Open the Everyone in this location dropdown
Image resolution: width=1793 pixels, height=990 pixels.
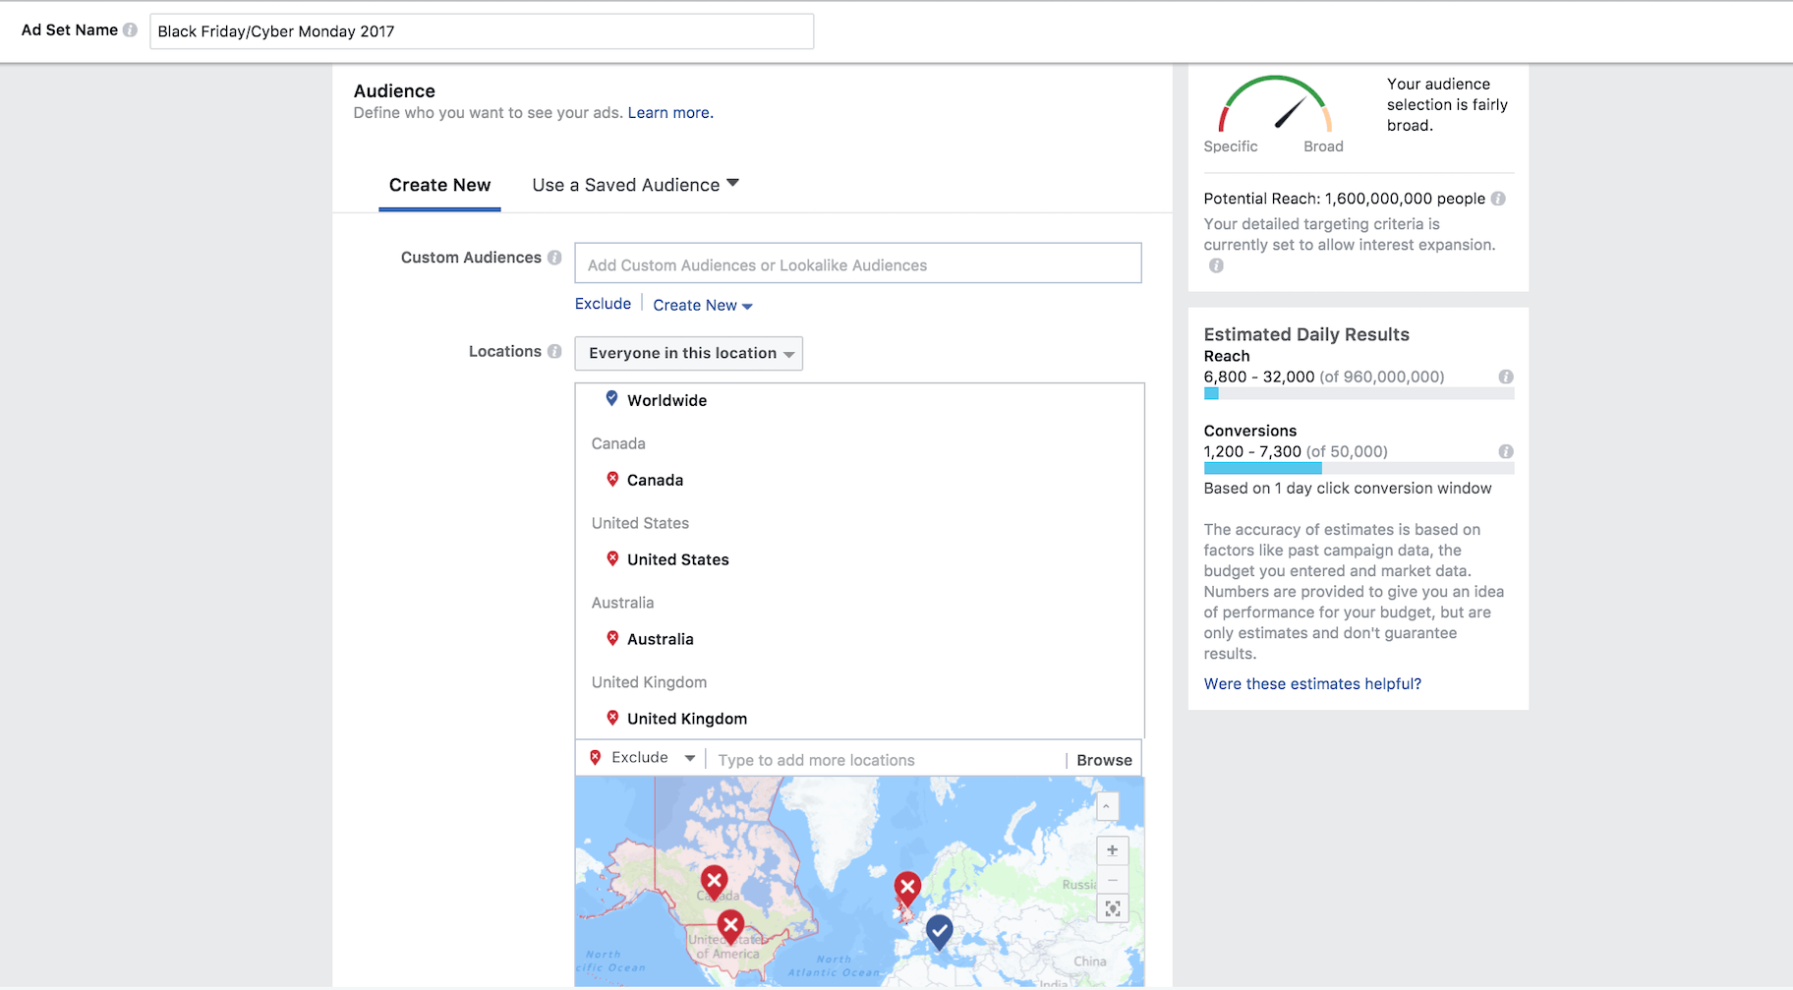pos(689,354)
